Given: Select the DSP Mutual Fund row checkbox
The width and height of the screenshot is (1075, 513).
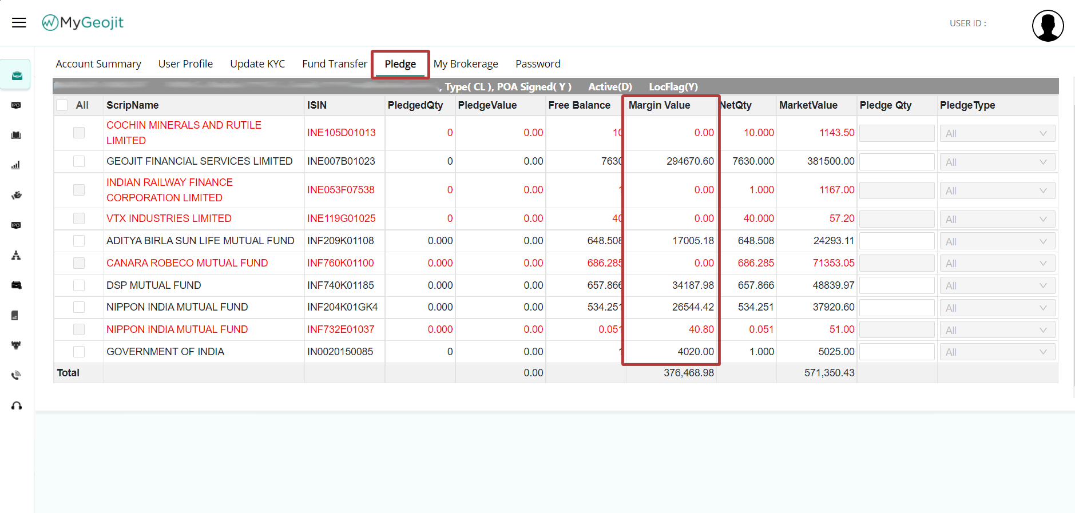Looking at the screenshot, I should click(x=79, y=285).
